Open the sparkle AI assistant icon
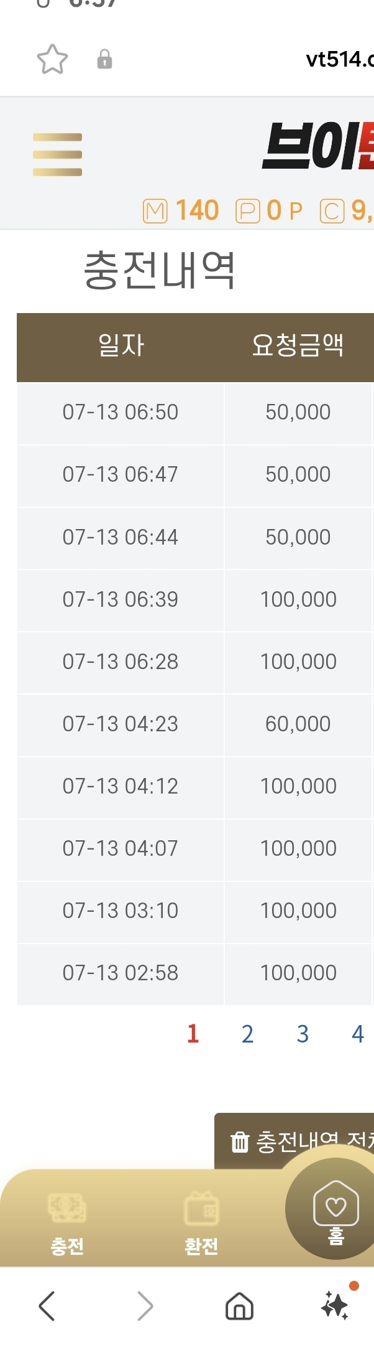This screenshot has height=1345, width=374. (336, 1303)
